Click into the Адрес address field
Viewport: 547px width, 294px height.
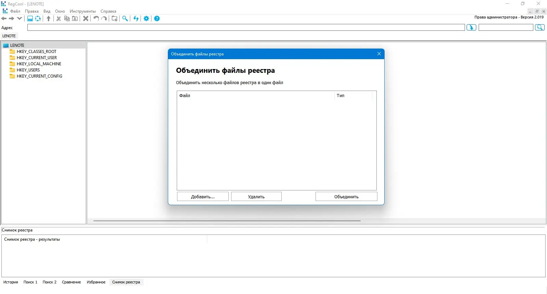tap(246, 27)
